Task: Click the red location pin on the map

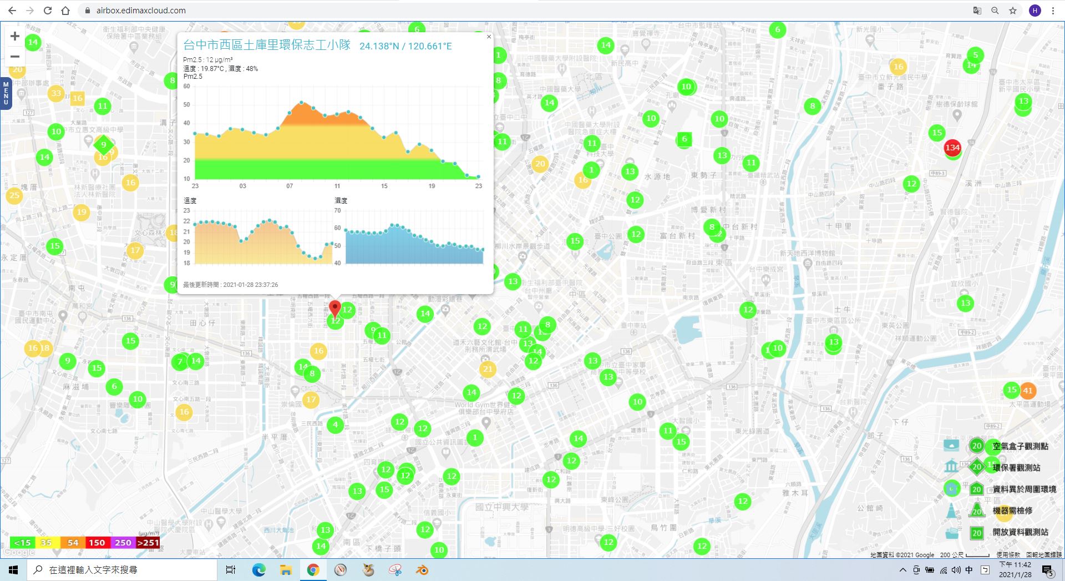Action: (334, 309)
